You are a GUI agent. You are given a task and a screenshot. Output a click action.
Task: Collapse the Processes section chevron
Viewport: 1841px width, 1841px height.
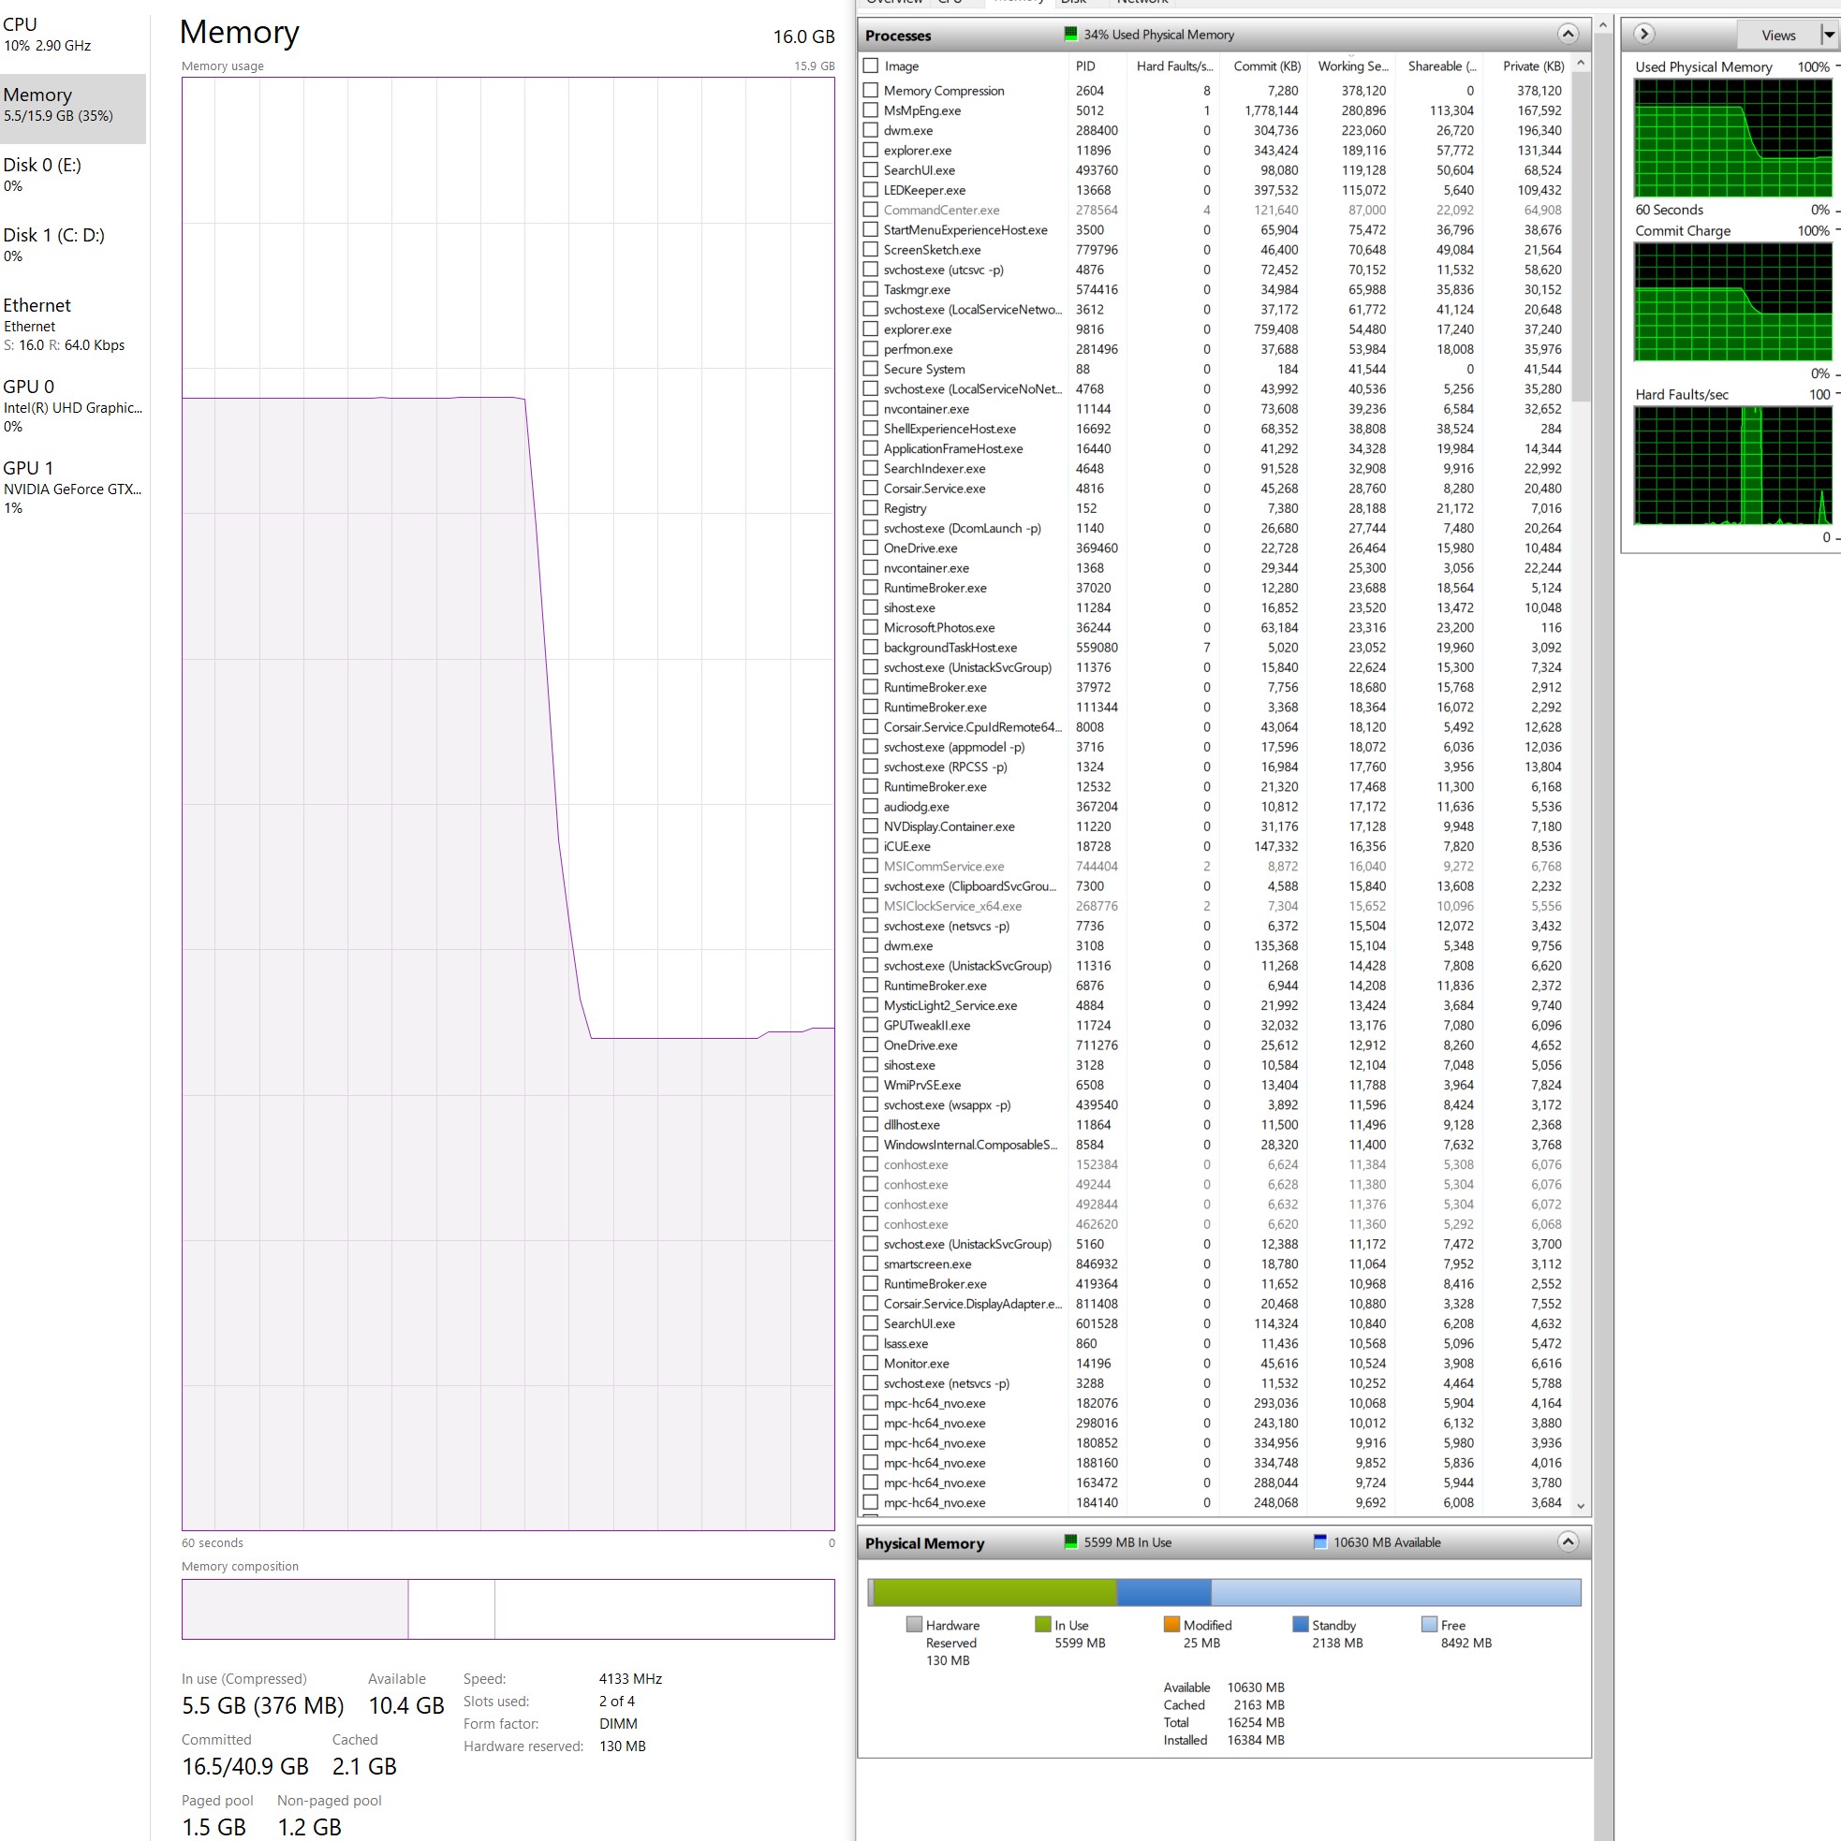[x=1568, y=36]
